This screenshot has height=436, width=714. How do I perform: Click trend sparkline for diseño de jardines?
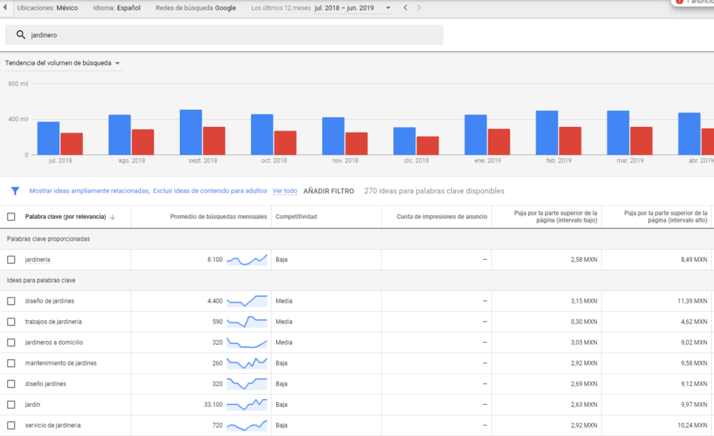coord(247,301)
